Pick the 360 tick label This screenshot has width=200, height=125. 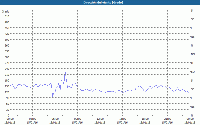pyautogui.click(x=7, y=45)
